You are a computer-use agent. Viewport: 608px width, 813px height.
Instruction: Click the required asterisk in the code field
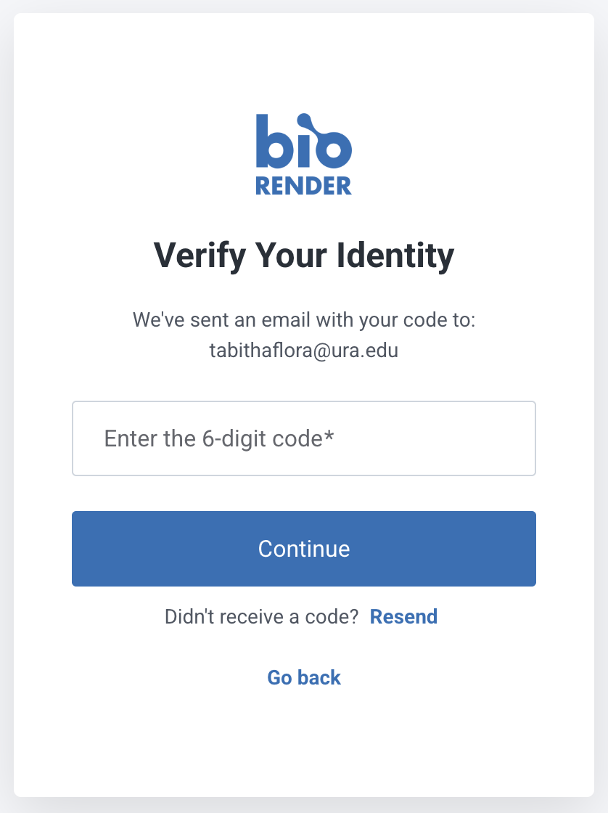pyautogui.click(x=329, y=436)
